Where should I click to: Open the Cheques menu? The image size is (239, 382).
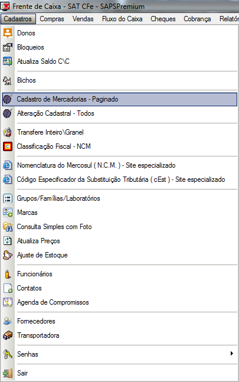(x=163, y=19)
